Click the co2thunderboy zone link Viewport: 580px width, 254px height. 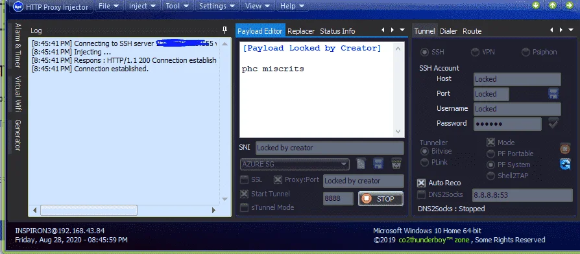coord(434,240)
